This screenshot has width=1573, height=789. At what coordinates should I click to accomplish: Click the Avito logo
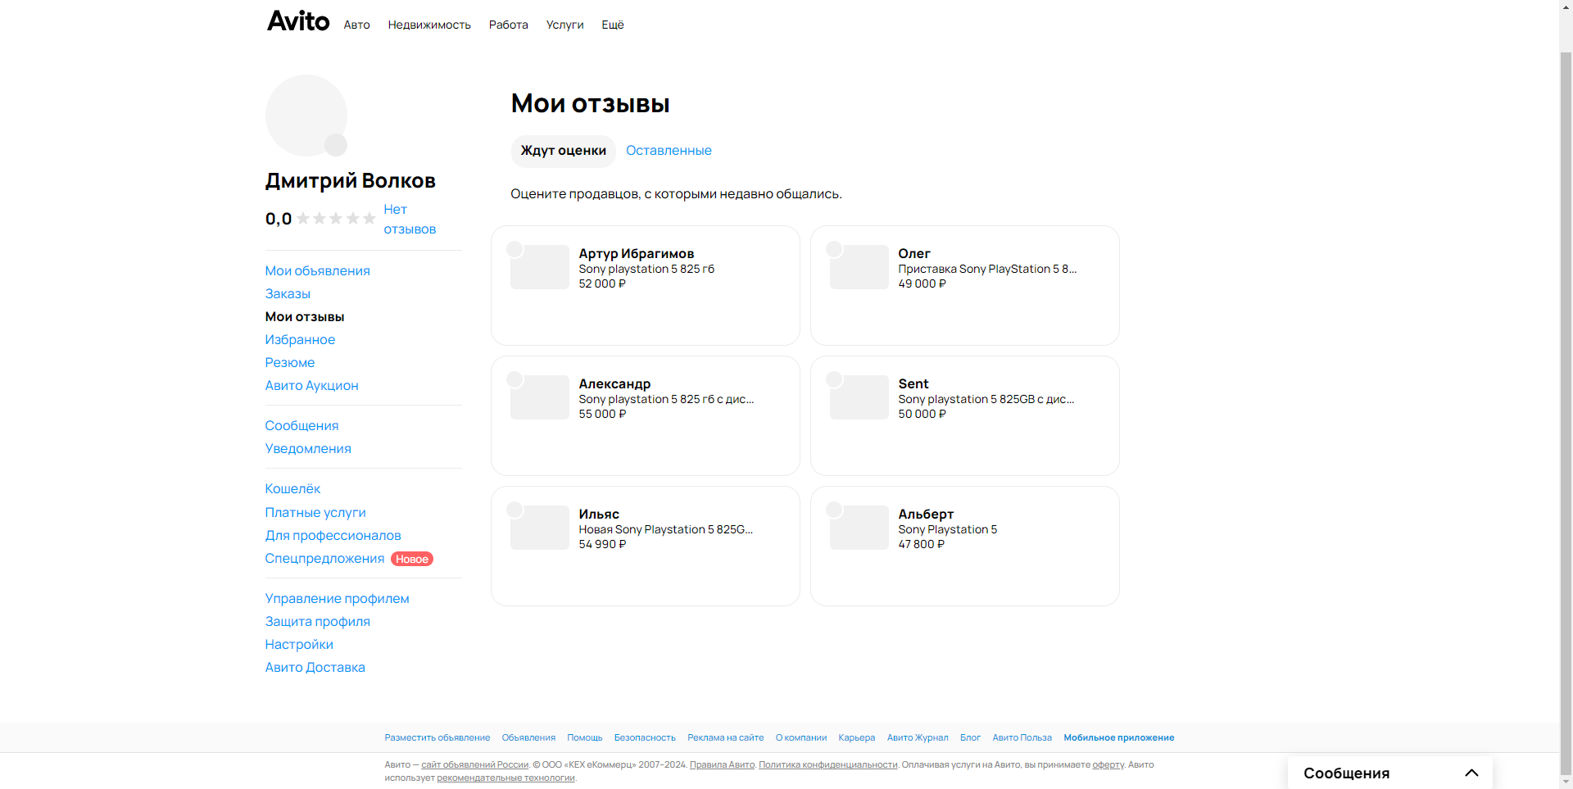[x=298, y=21]
